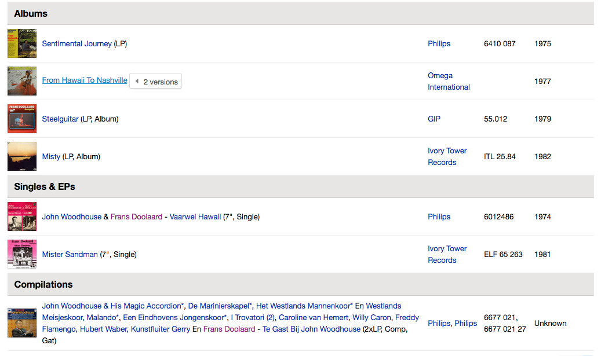The height and width of the screenshot is (356, 601).
Task: Visit the Omega International label page
Action: pyautogui.click(x=449, y=81)
